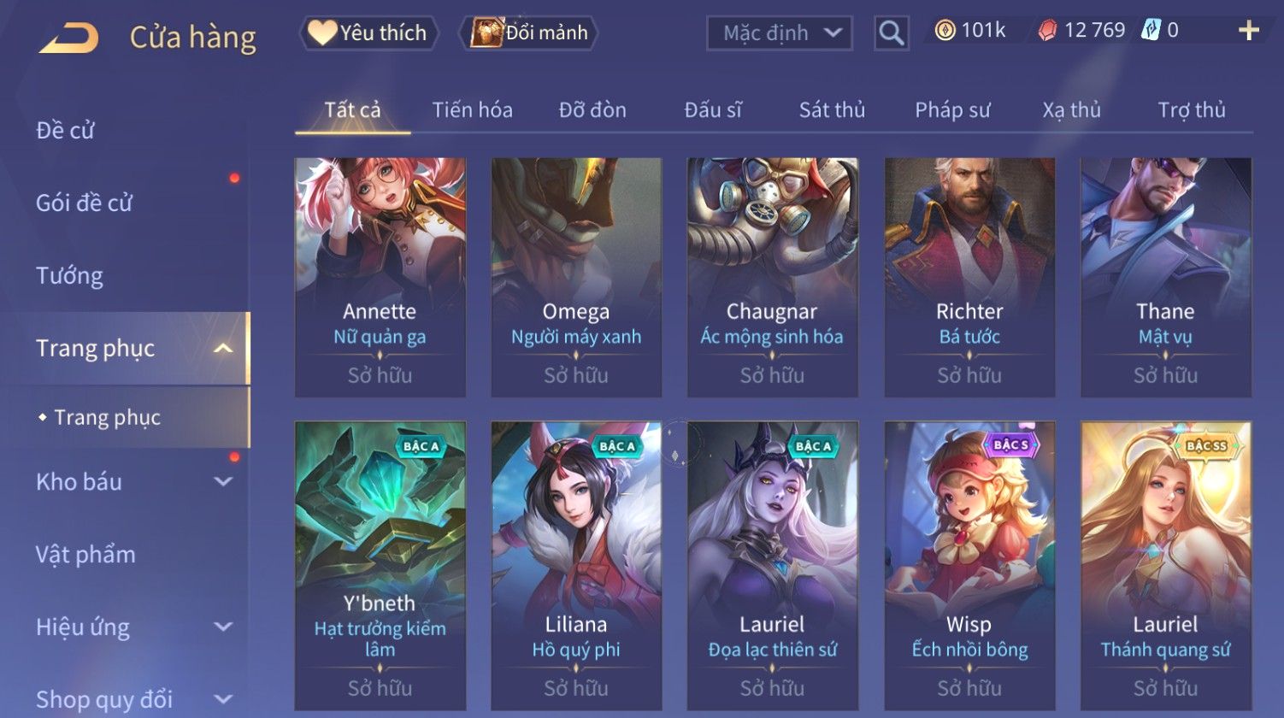Select Lauriel Thánh quang sứ skin card

[1166, 566]
